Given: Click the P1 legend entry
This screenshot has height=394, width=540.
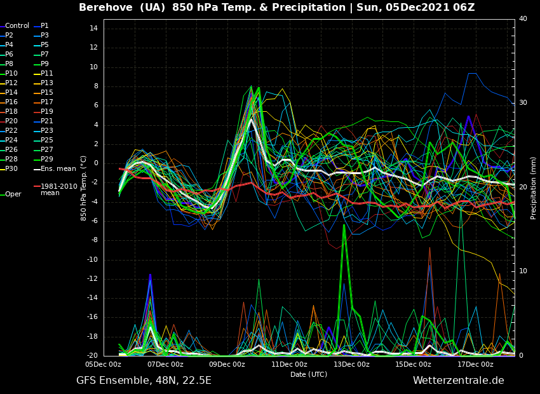Looking at the screenshot, I should [44, 26].
